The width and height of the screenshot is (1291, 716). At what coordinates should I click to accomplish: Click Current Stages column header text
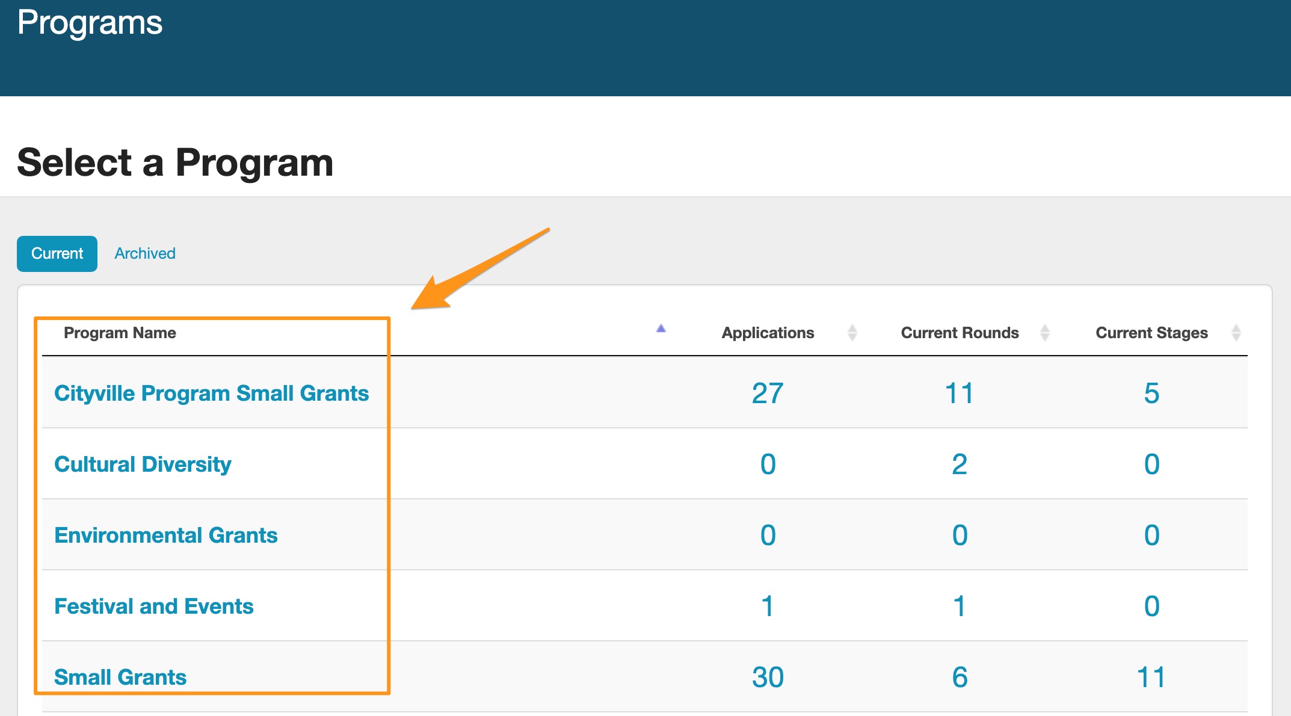tap(1151, 333)
